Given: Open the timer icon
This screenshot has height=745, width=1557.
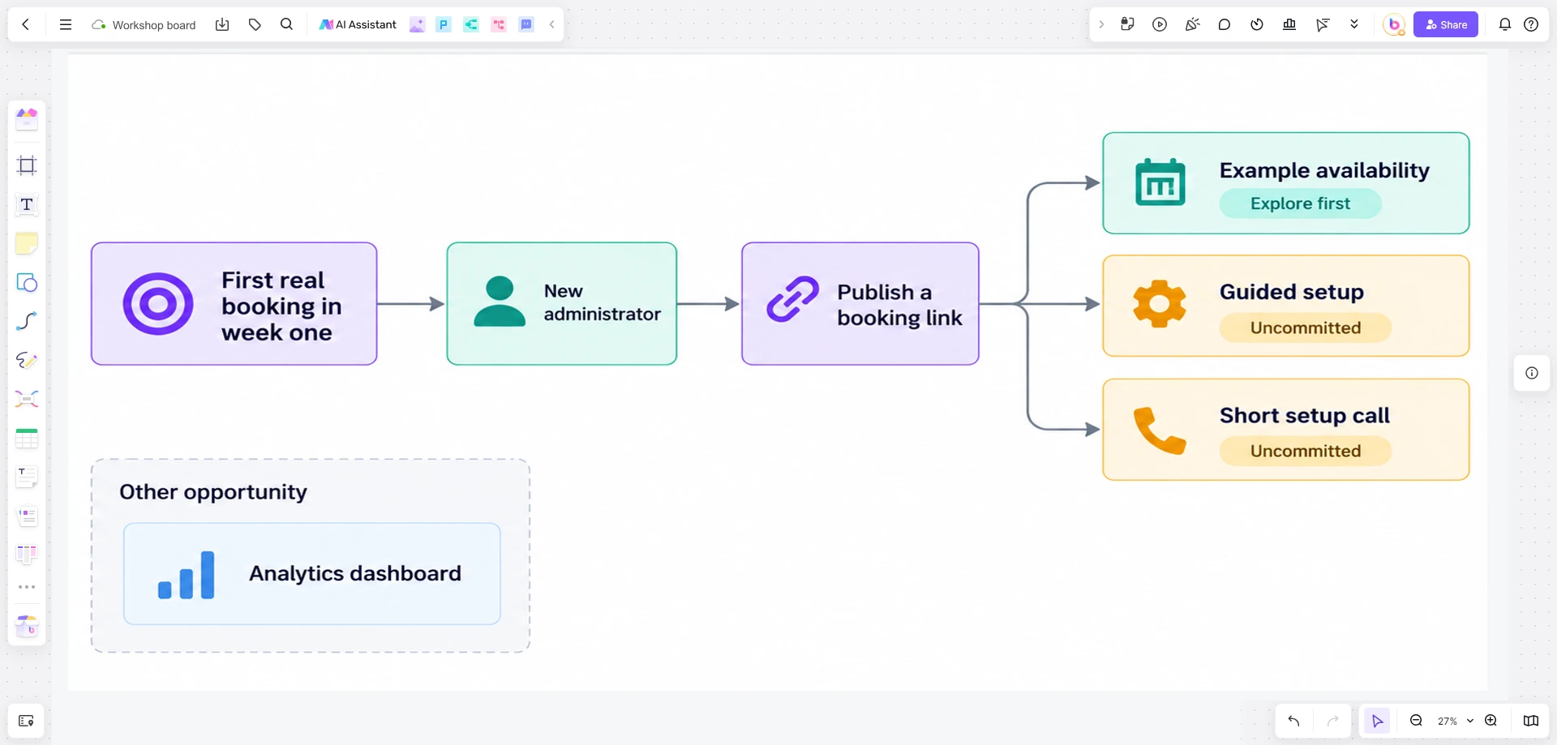Looking at the screenshot, I should [x=1257, y=24].
